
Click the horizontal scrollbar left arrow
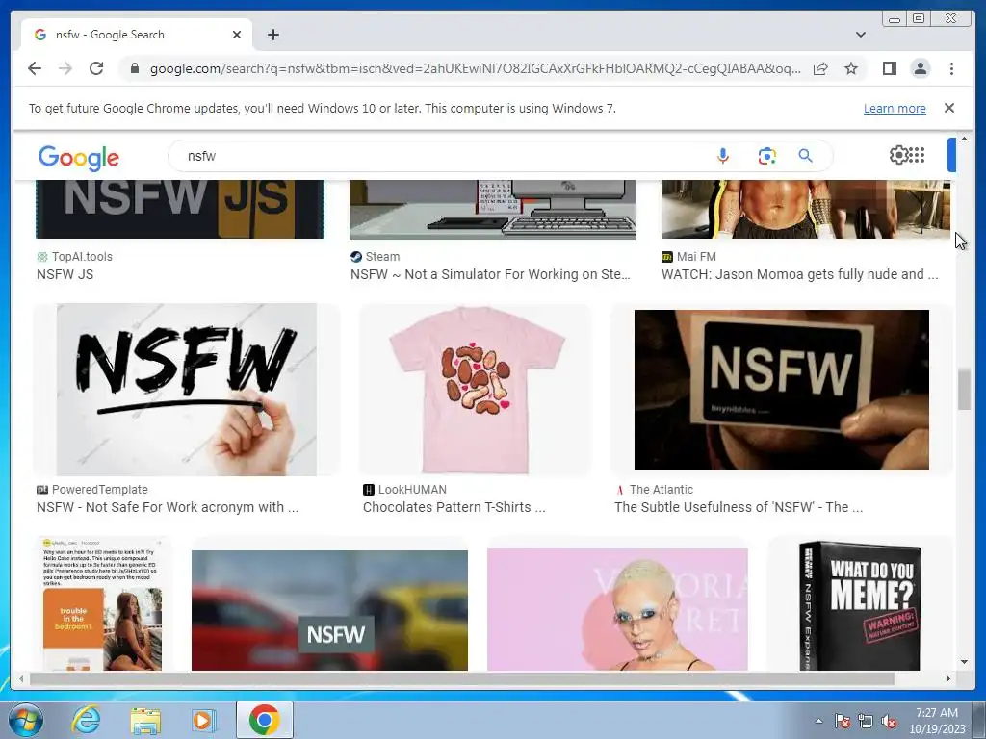pyautogui.click(x=21, y=678)
